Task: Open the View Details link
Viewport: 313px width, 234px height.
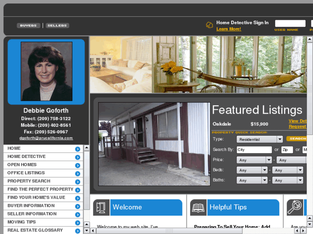Action: pyautogui.click(x=298, y=121)
